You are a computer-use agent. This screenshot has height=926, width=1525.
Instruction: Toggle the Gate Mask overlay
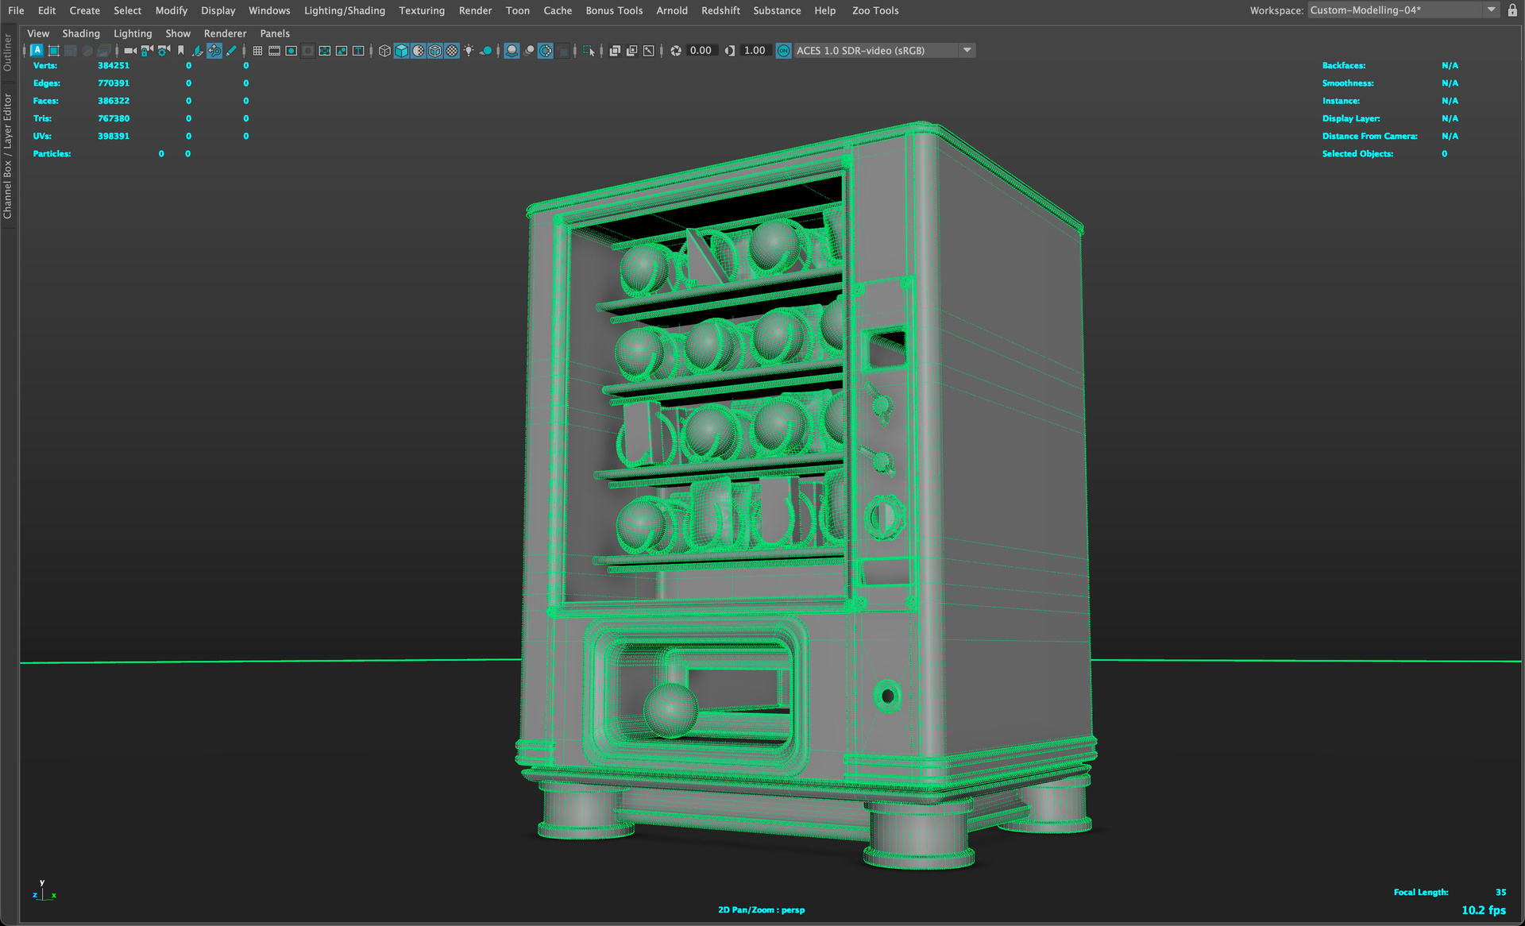point(308,50)
